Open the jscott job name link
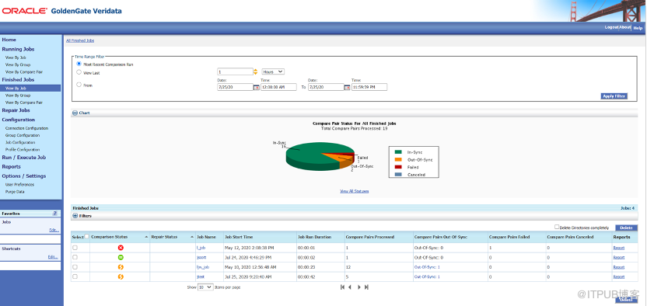 click(201, 257)
